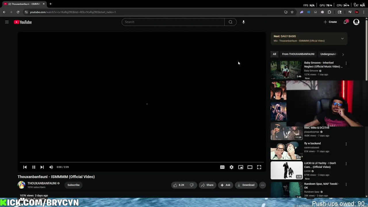Mute the player volume
This screenshot has height=207, width=368.
click(x=51, y=167)
